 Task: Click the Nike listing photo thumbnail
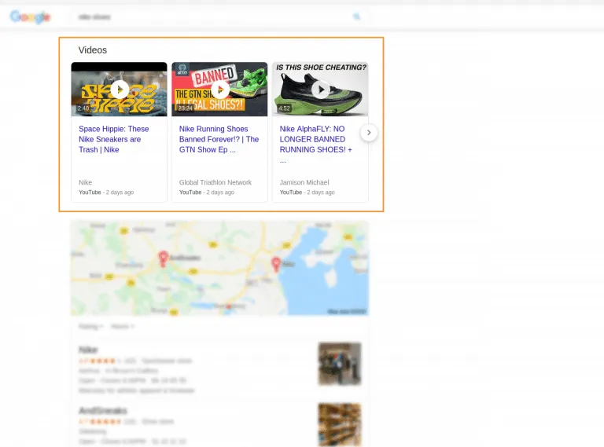[x=340, y=363]
